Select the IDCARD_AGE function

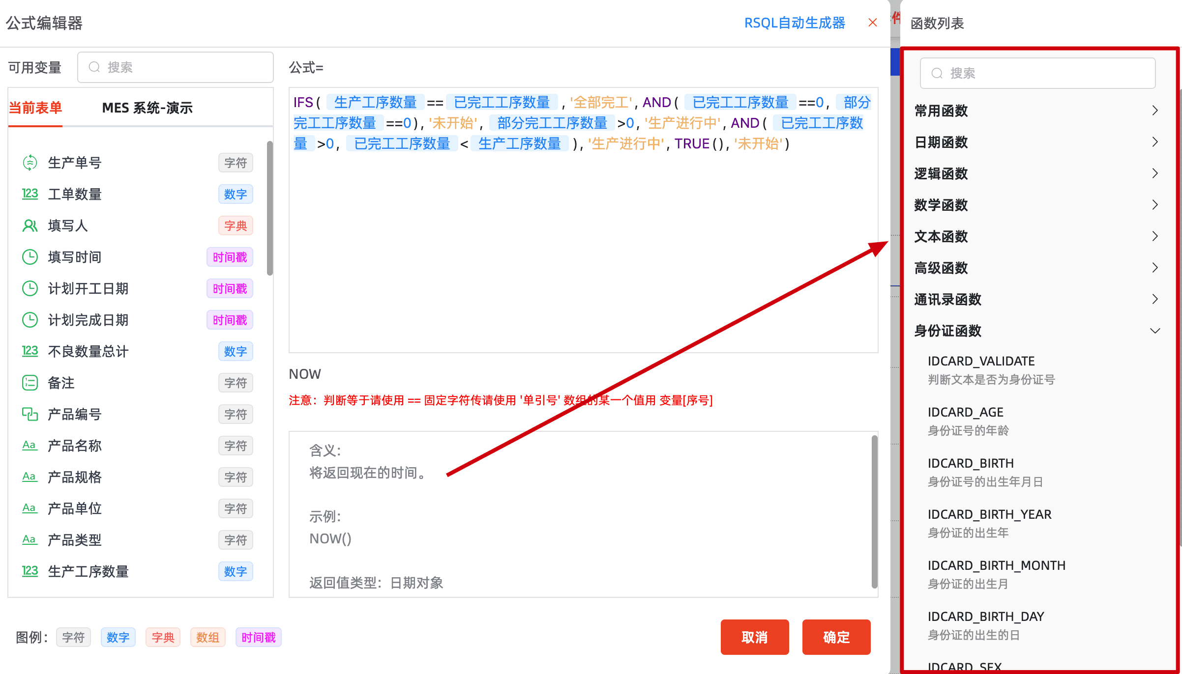point(965,412)
